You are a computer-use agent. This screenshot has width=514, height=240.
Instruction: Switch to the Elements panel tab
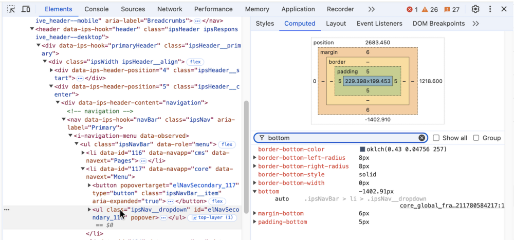click(x=59, y=9)
